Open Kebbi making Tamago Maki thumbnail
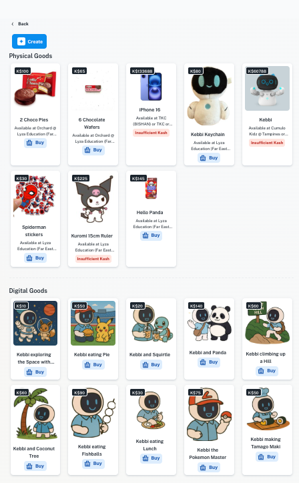The width and height of the screenshot is (299, 483). [x=267, y=410]
